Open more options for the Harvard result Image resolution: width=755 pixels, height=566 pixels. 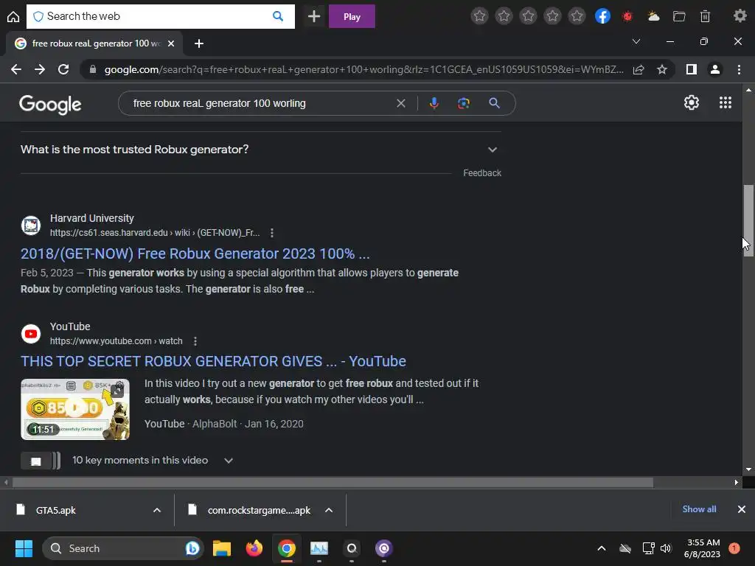tap(272, 233)
